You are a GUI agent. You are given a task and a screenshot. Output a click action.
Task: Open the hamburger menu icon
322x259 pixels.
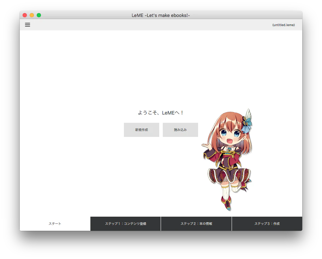[28, 25]
